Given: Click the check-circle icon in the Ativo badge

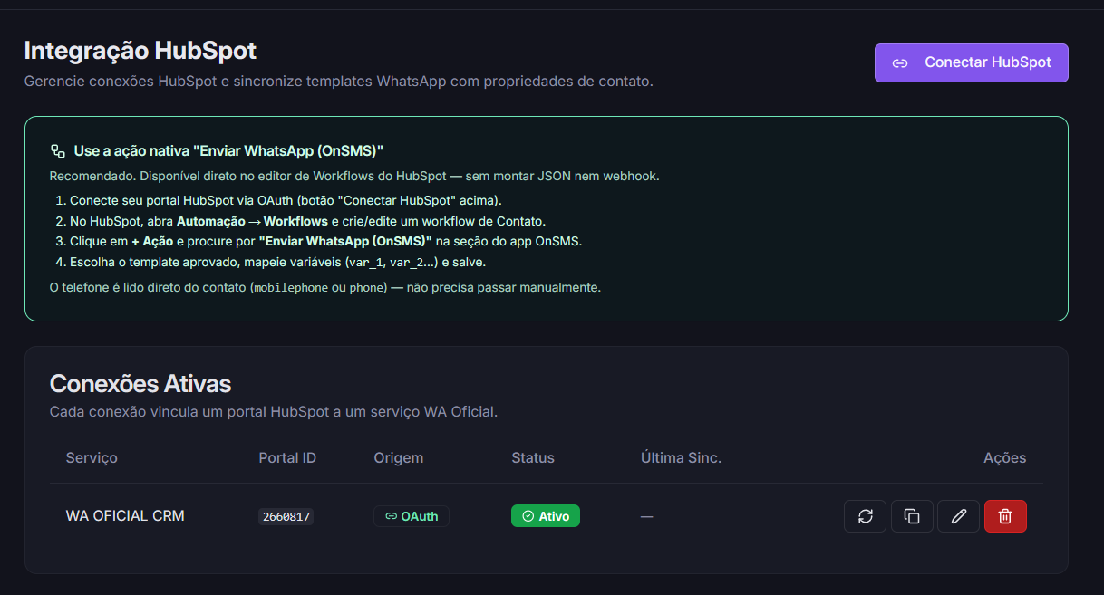Looking at the screenshot, I should point(528,516).
